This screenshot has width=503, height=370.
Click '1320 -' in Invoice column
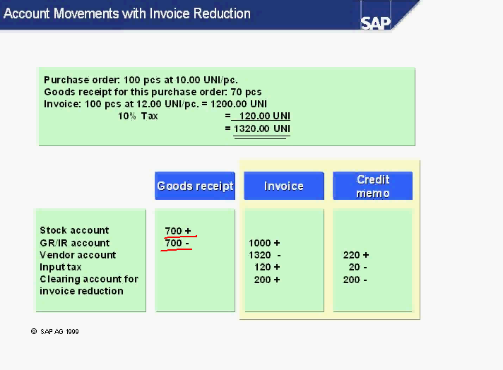point(265,255)
